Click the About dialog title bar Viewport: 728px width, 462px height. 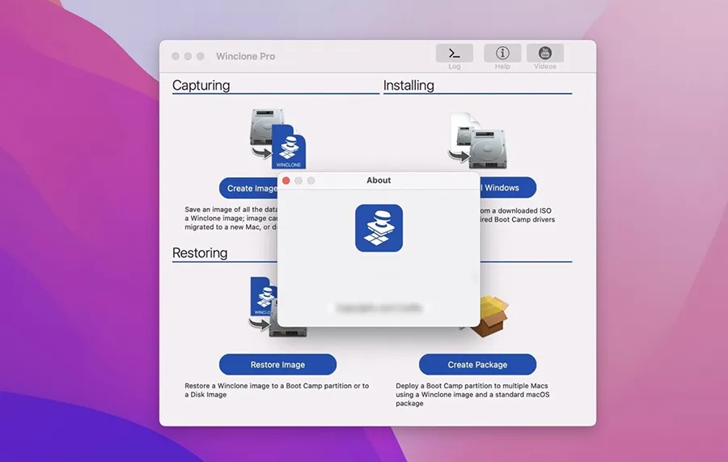pyautogui.click(x=379, y=180)
